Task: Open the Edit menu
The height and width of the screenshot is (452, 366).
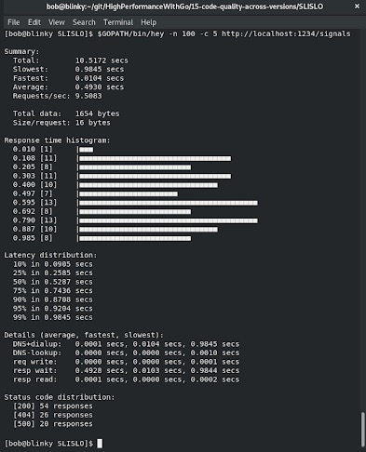Action: (34, 22)
